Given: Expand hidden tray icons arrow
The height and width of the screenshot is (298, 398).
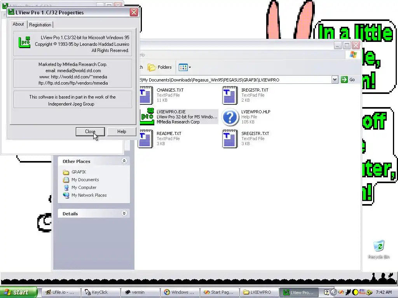Looking at the screenshot, I should tap(333, 292).
